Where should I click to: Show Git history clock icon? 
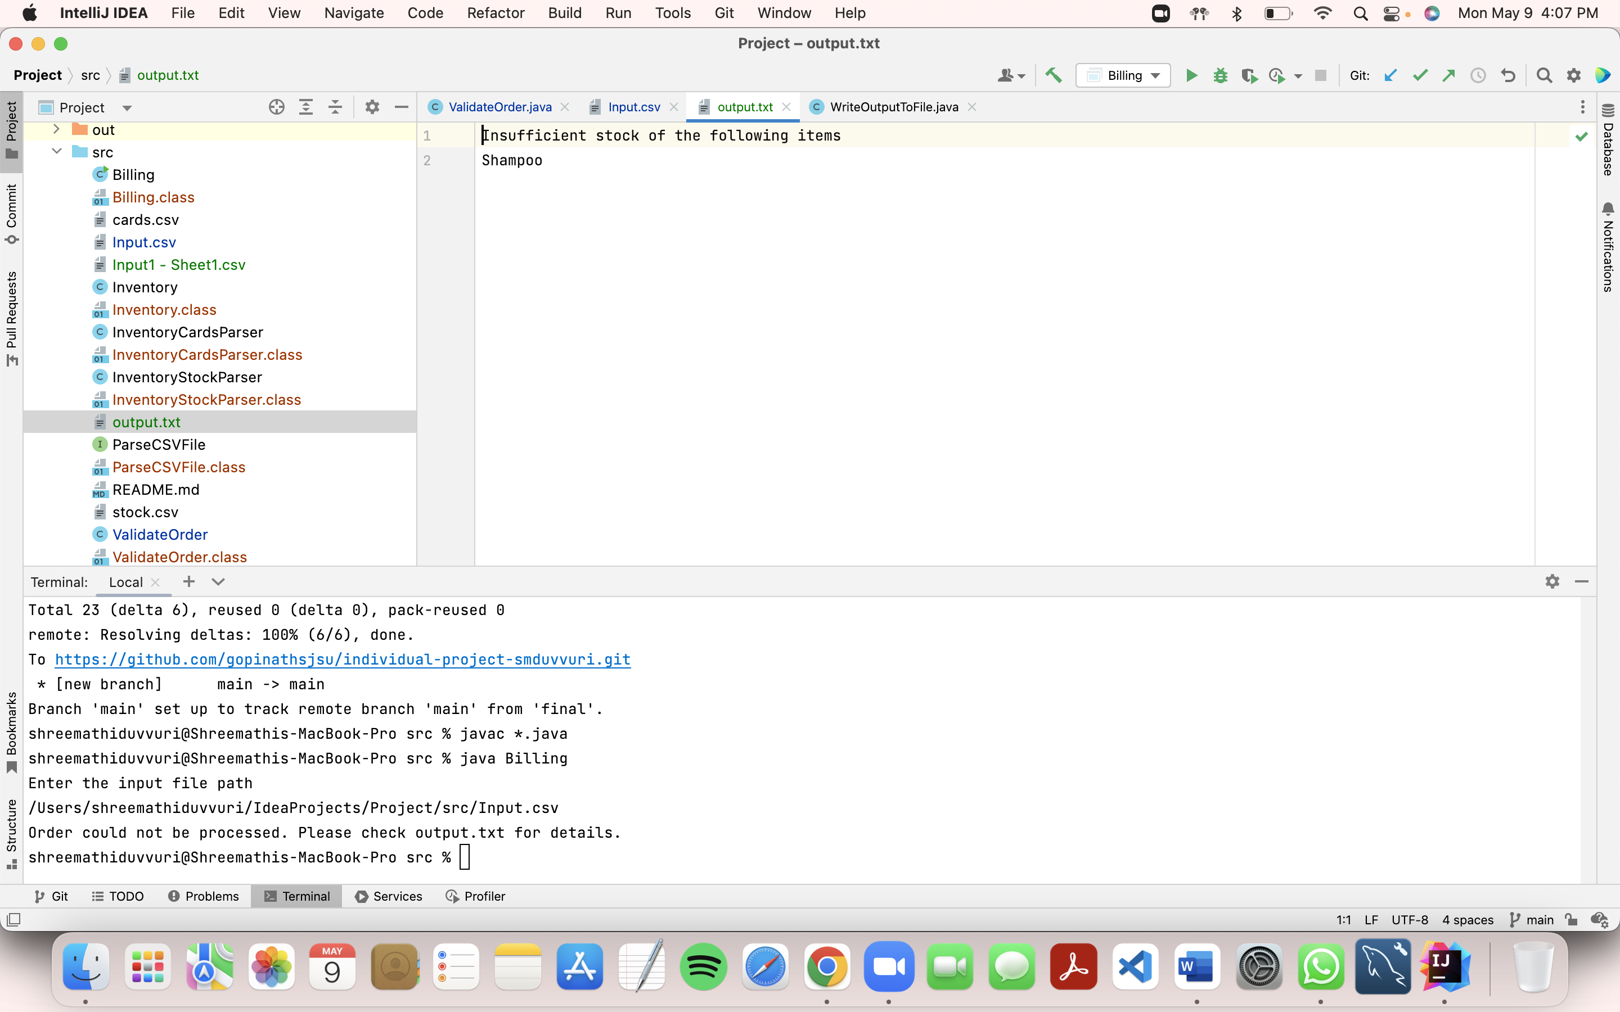pos(1478,76)
